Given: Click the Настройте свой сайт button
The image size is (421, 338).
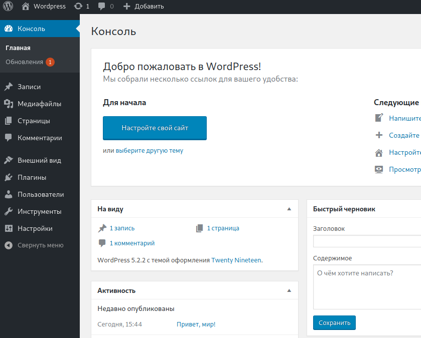Looking at the screenshot, I should (x=155, y=128).
